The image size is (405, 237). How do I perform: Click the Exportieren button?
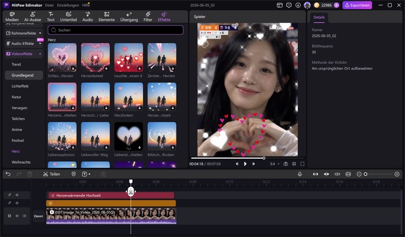pos(357,5)
